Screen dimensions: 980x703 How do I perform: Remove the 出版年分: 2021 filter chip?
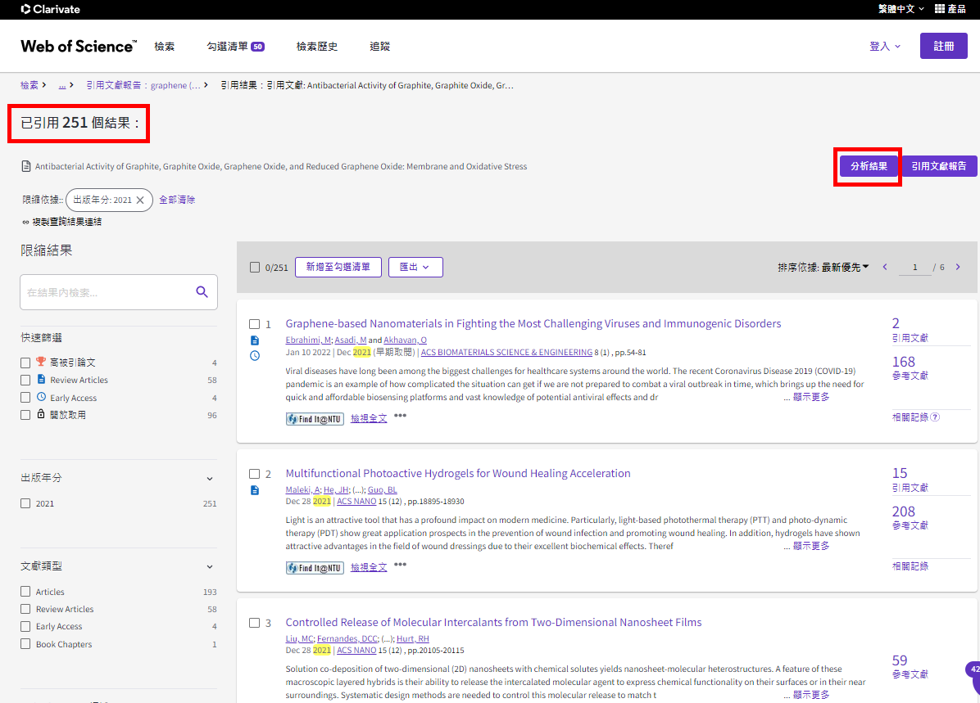click(x=140, y=200)
